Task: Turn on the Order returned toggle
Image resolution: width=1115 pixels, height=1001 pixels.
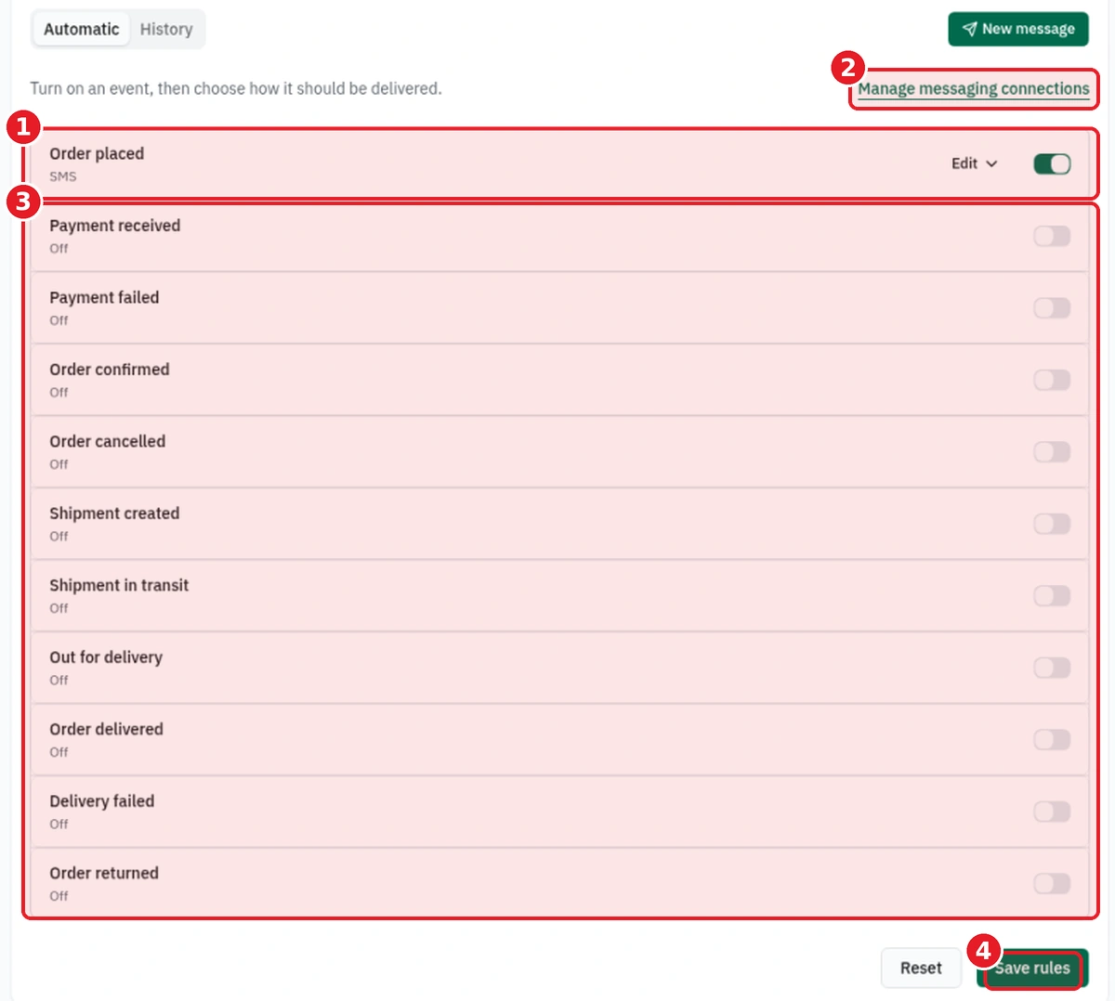Action: pyautogui.click(x=1052, y=883)
